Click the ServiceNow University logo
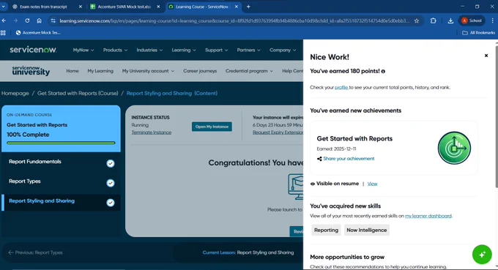This screenshot has width=498, height=270. point(31,71)
